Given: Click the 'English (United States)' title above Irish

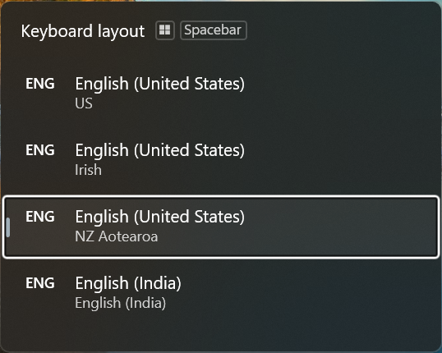Looking at the screenshot, I should [x=160, y=150].
